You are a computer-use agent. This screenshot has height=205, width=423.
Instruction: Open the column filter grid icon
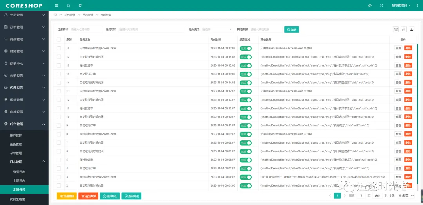(x=396, y=30)
